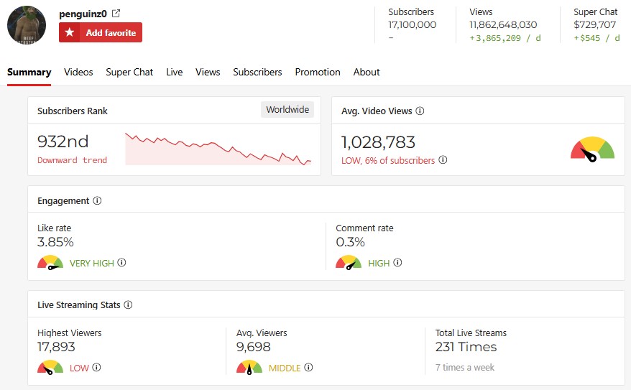Click the Subscribers Rank heading
The height and width of the screenshot is (390, 631).
tap(73, 111)
